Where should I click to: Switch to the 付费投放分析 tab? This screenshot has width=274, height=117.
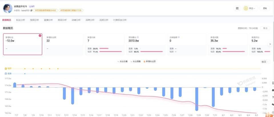point(120,20)
